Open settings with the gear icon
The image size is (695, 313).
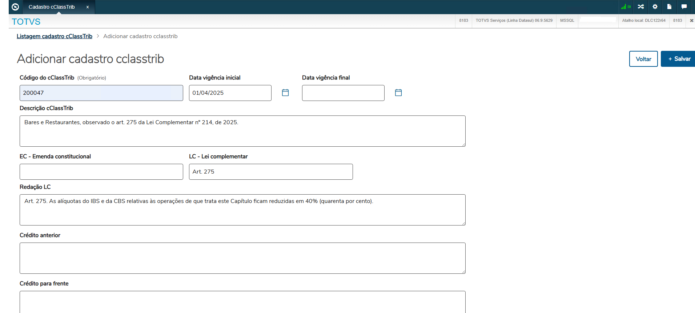coord(655,7)
